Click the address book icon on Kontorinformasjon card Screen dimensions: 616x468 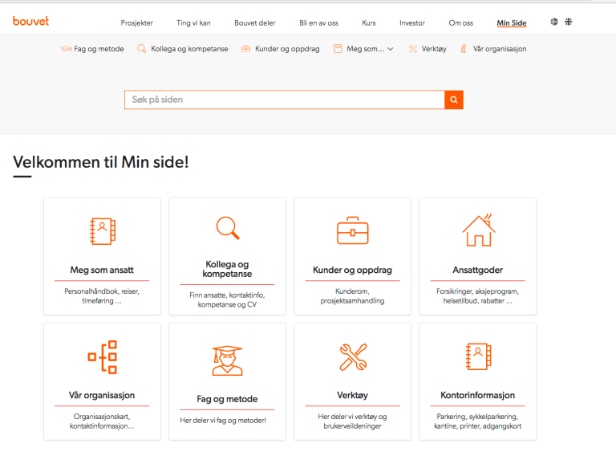(479, 356)
